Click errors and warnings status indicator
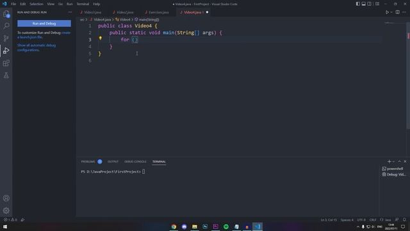The height and width of the screenshot is (231, 410). tap(10, 219)
